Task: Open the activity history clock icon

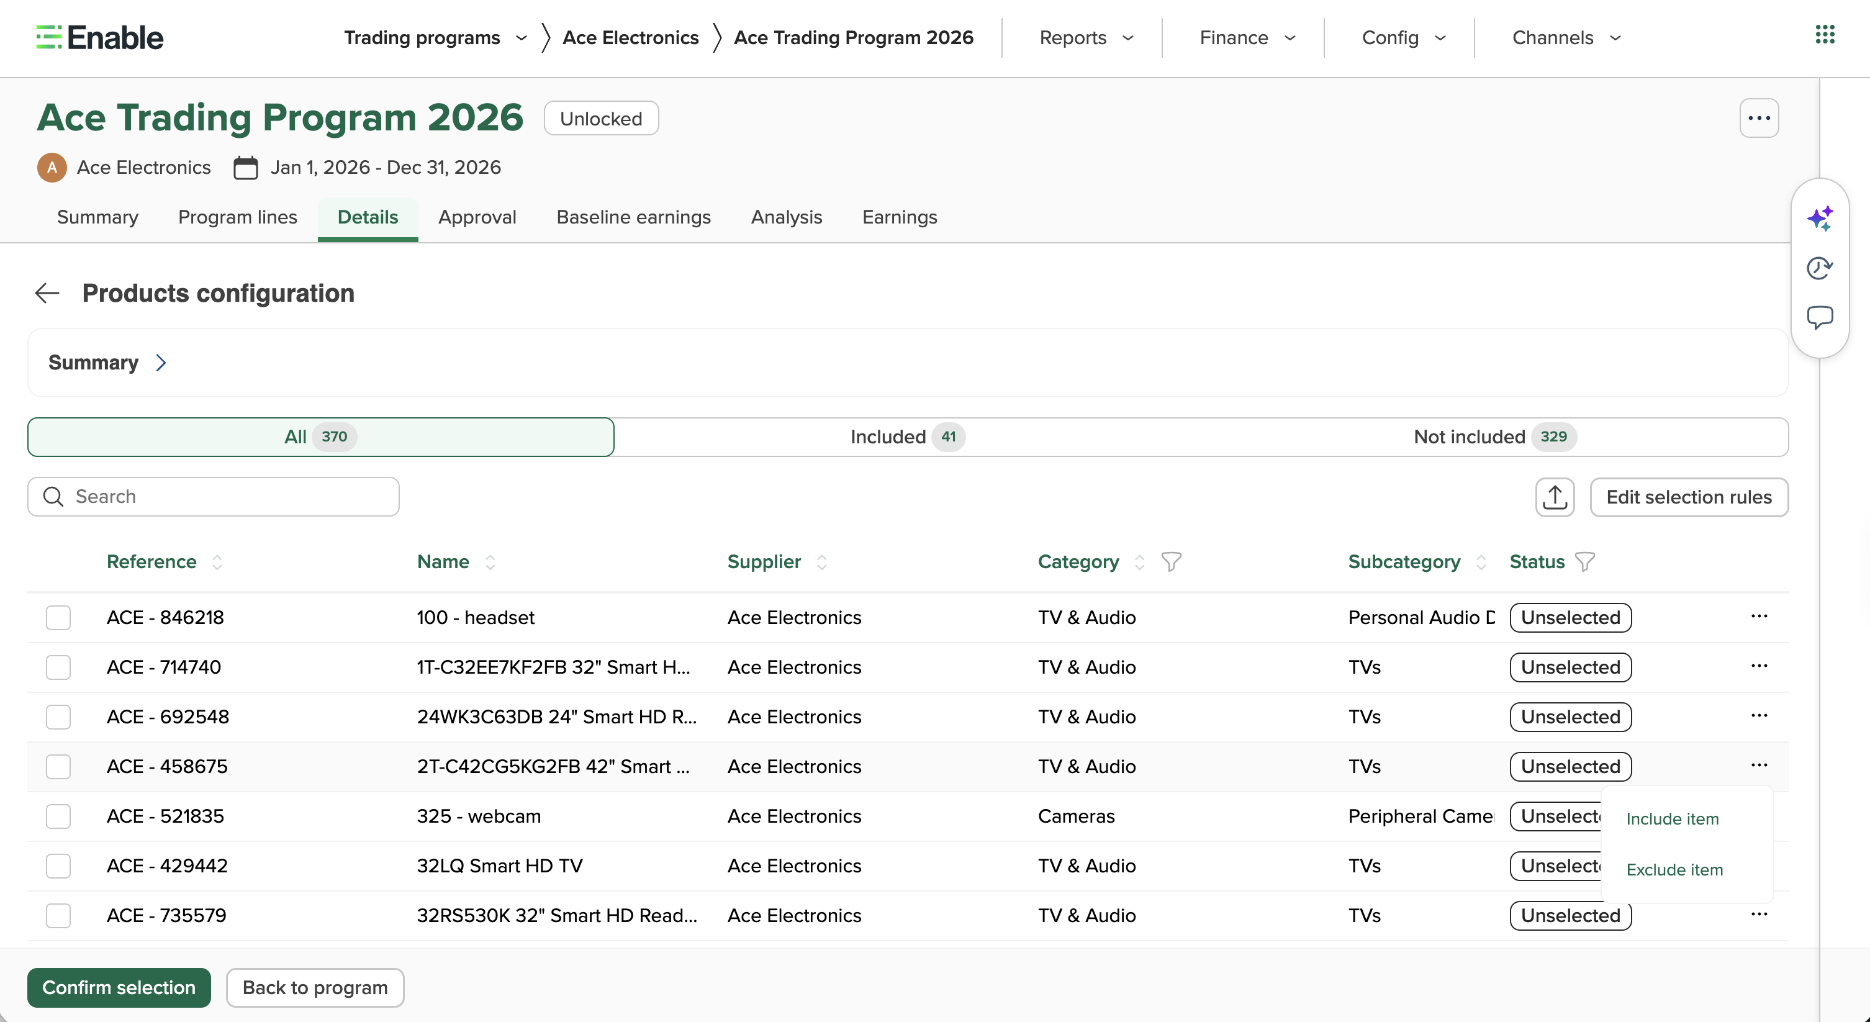Action: tap(1819, 268)
